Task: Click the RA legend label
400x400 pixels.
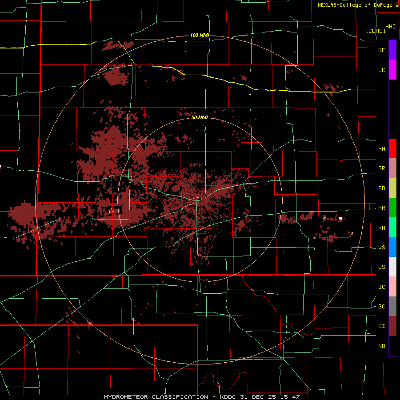Action: [381, 228]
